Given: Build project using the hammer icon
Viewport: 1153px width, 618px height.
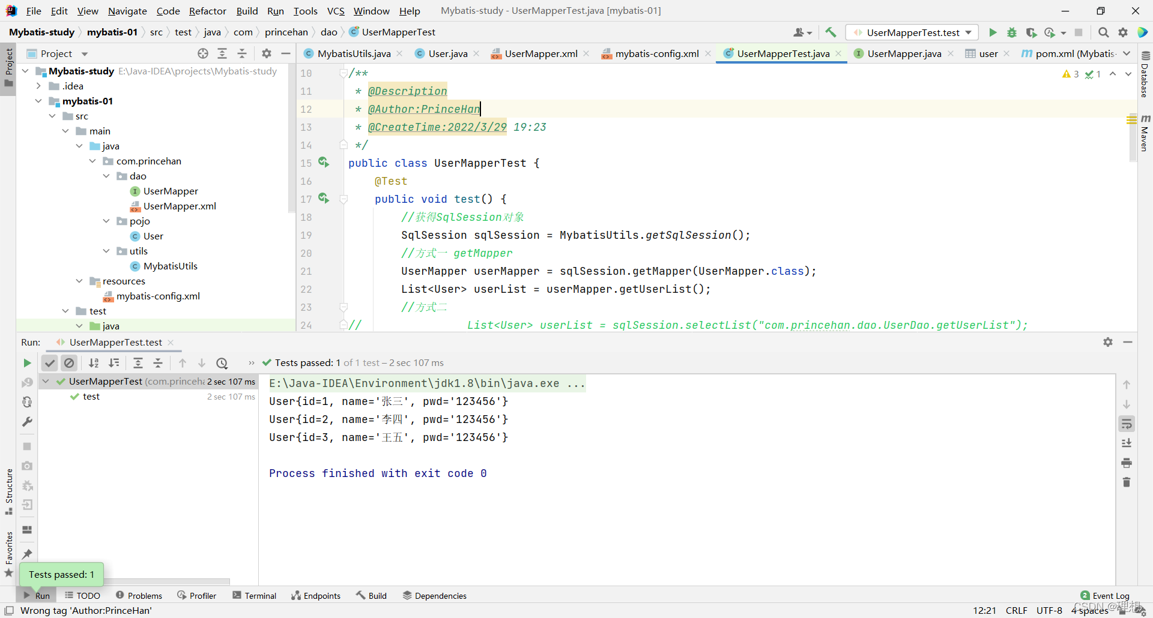Looking at the screenshot, I should (831, 32).
